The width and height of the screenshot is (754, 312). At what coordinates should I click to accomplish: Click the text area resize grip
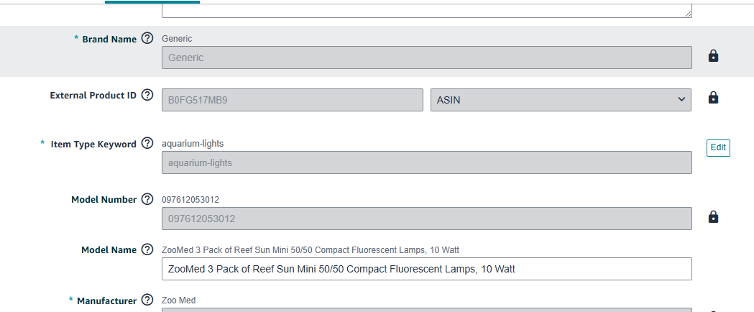tap(689, 14)
